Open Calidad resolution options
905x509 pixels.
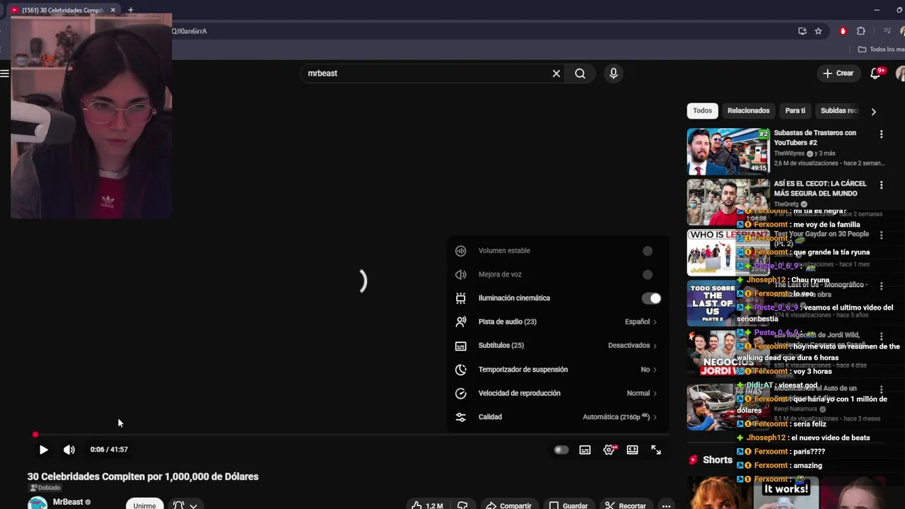point(558,417)
